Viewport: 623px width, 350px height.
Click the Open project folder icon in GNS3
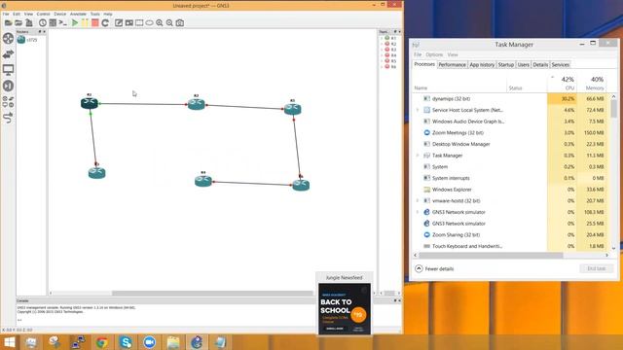point(18,23)
